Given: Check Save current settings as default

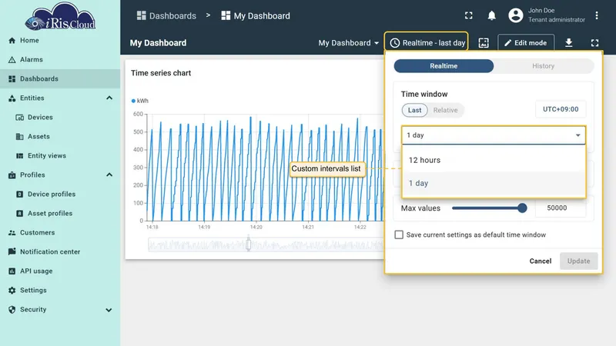Looking at the screenshot, I should coord(399,235).
